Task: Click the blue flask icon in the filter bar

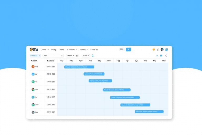Action: tap(93, 56)
